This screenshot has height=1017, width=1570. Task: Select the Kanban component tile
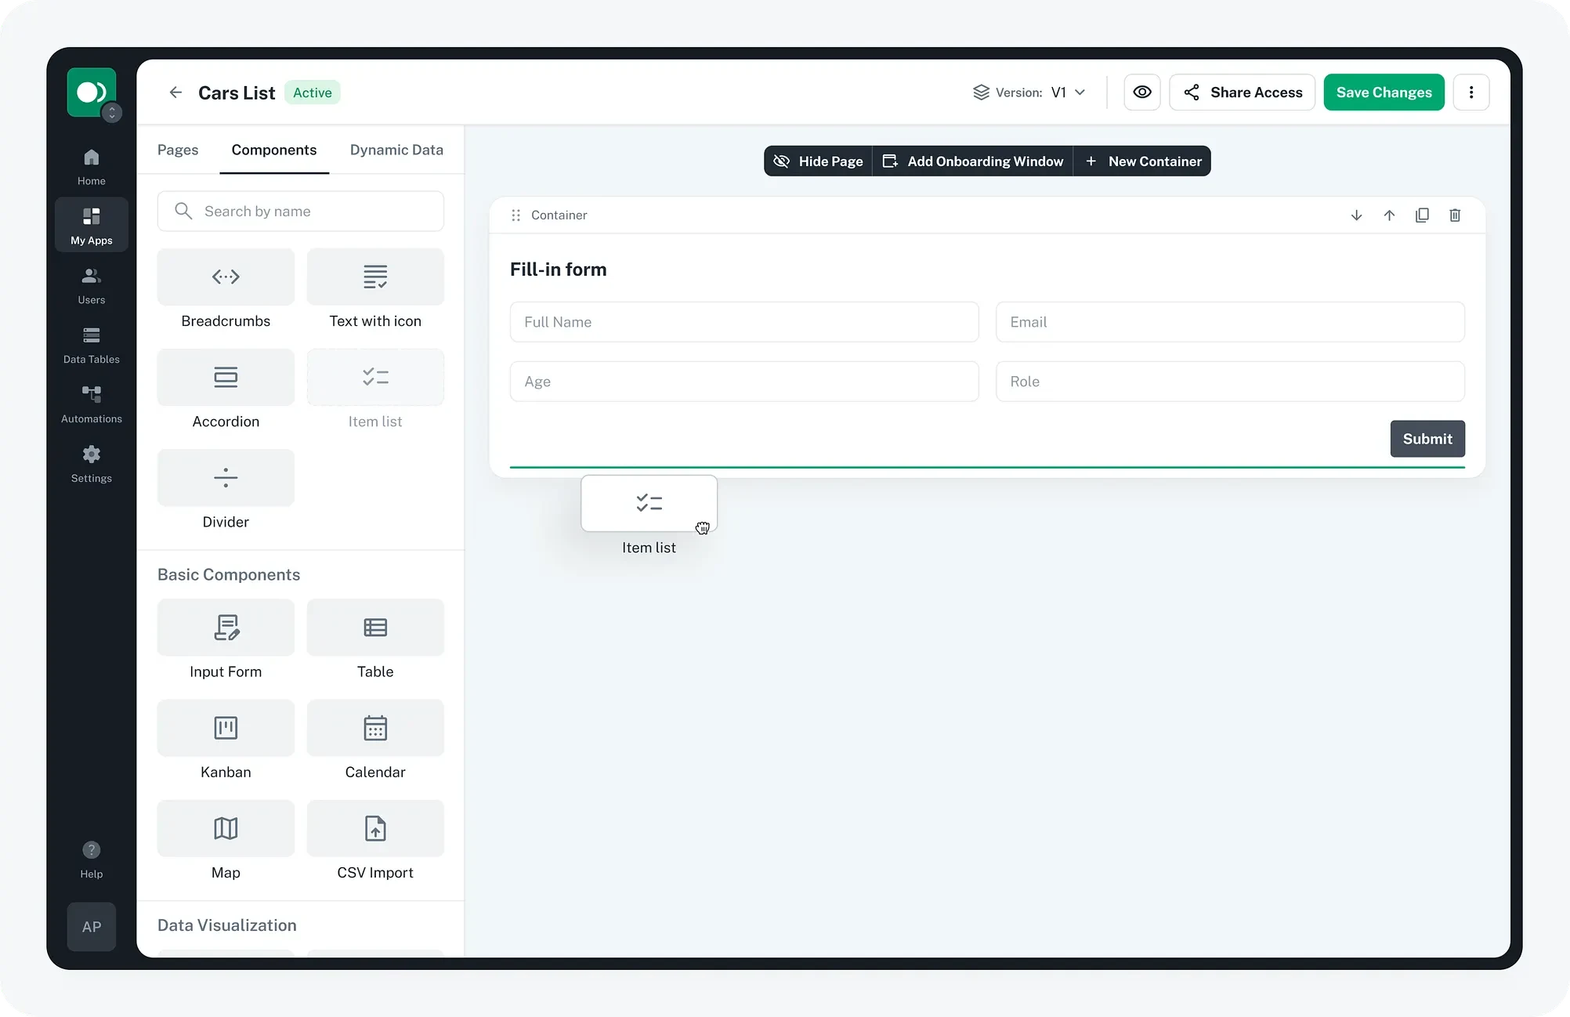[226, 728]
